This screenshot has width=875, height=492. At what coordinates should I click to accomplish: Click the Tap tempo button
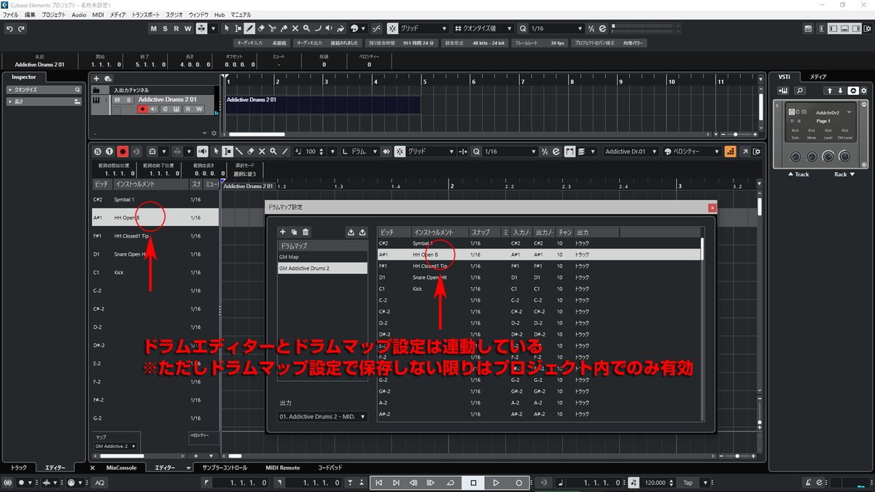[688, 483]
